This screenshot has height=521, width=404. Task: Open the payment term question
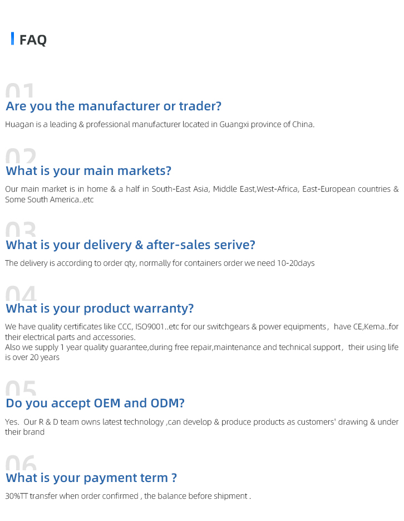(x=91, y=478)
